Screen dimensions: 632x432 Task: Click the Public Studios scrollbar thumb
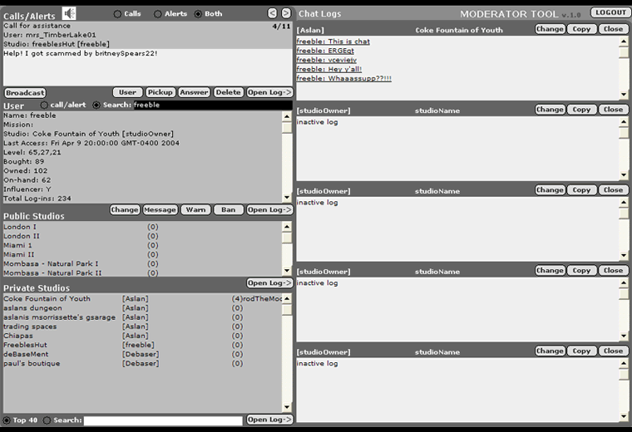(287, 238)
